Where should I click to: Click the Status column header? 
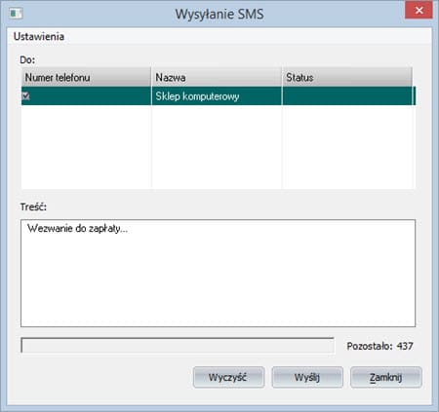coord(347,77)
